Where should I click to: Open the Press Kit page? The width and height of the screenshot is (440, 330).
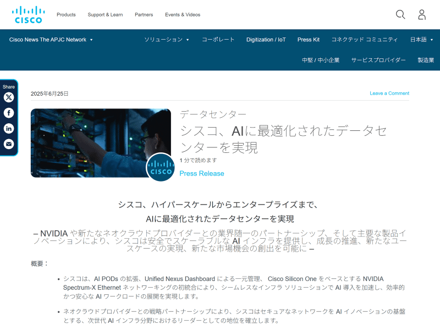[x=309, y=40]
